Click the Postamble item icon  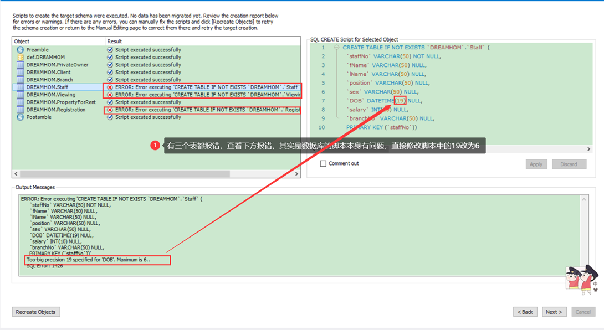(x=19, y=118)
